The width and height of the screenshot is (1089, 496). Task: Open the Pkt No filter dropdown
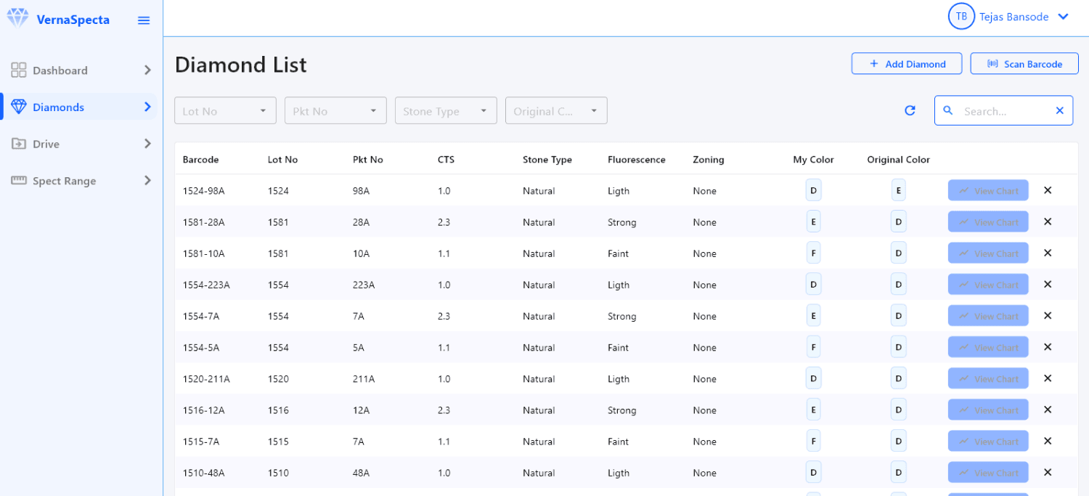point(335,110)
